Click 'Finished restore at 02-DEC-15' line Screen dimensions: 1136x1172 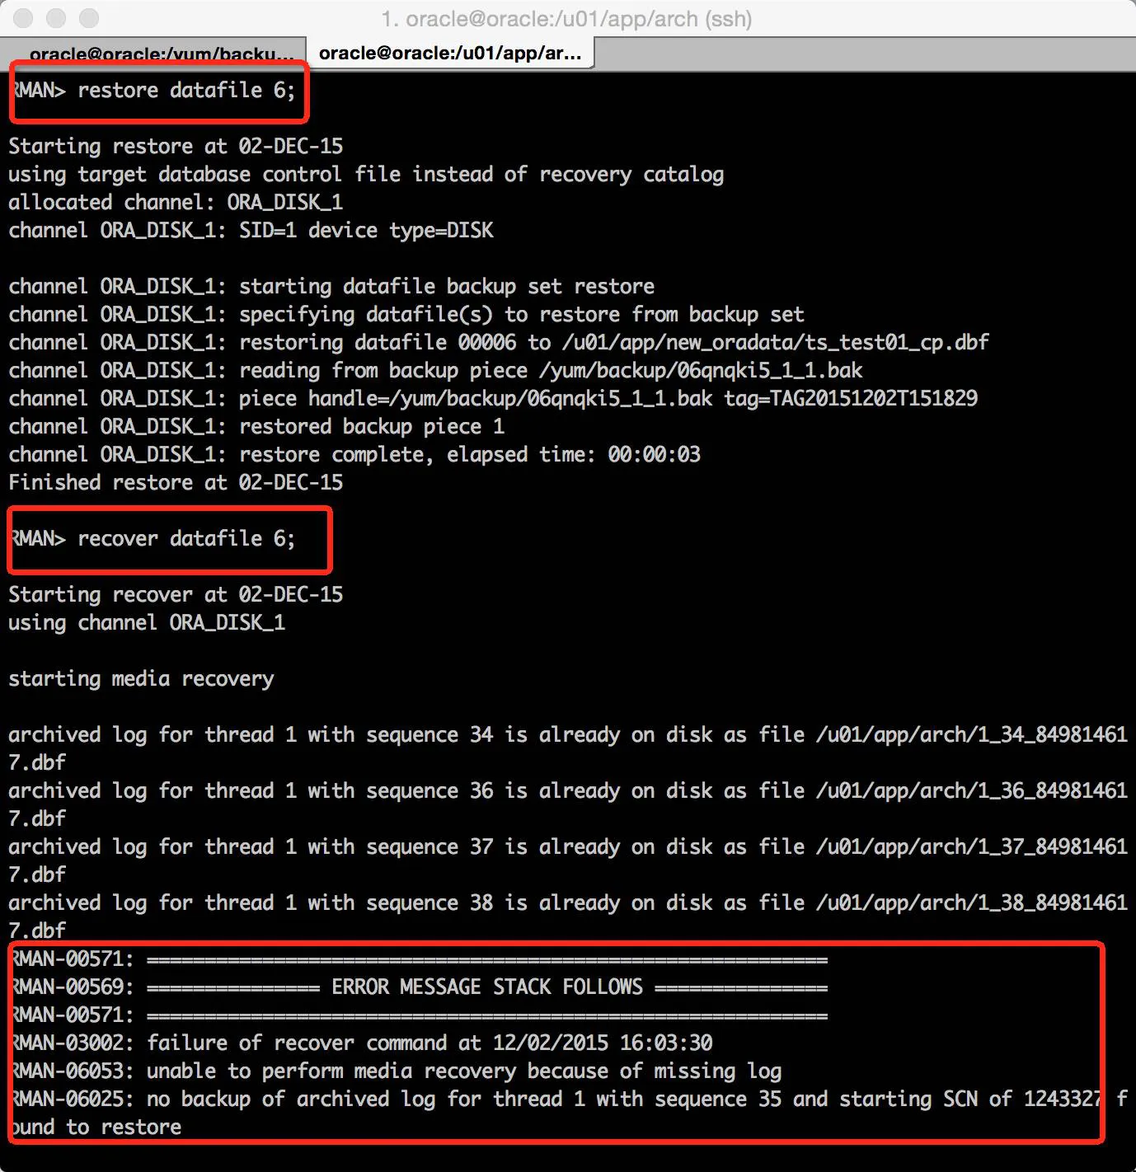pyautogui.click(x=176, y=483)
